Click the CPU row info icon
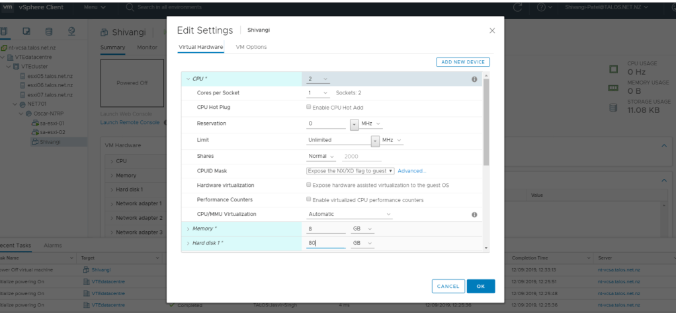Viewport: 676px width, 313px height. pos(474,79)
